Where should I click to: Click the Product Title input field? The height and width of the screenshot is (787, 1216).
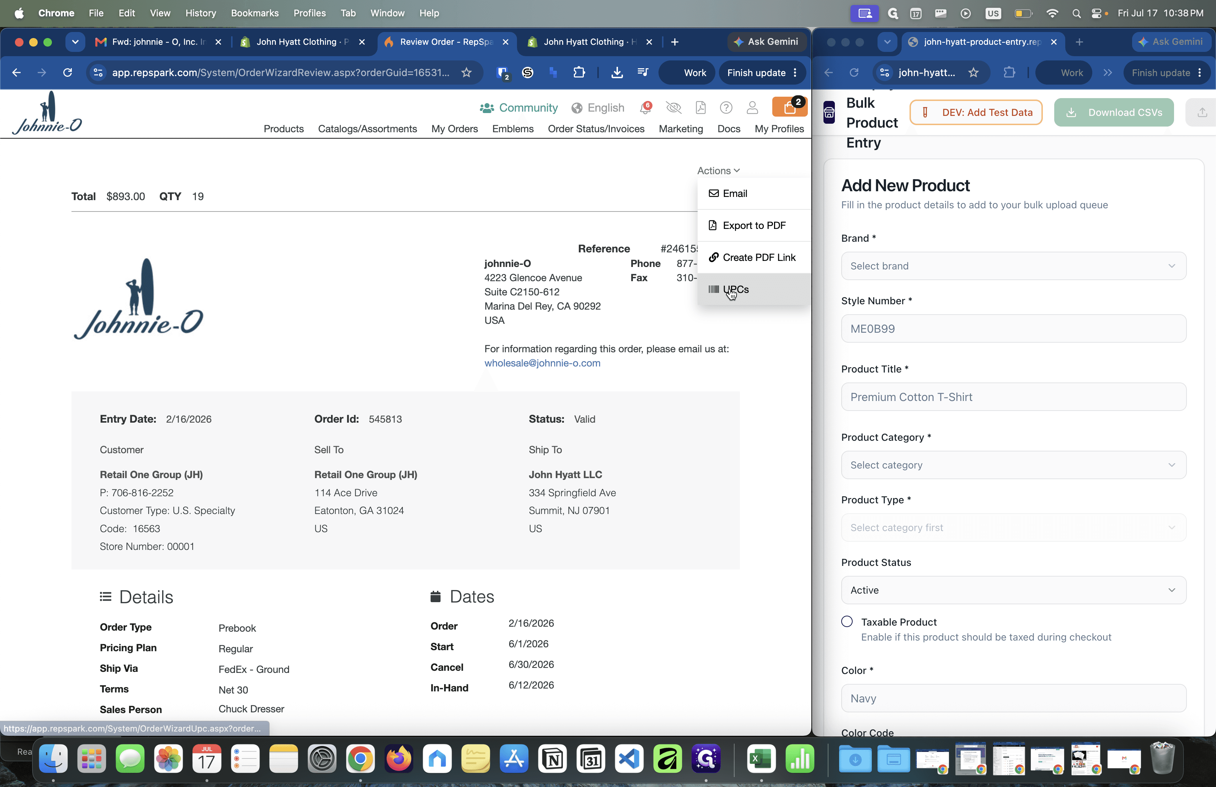[1013, 397]
